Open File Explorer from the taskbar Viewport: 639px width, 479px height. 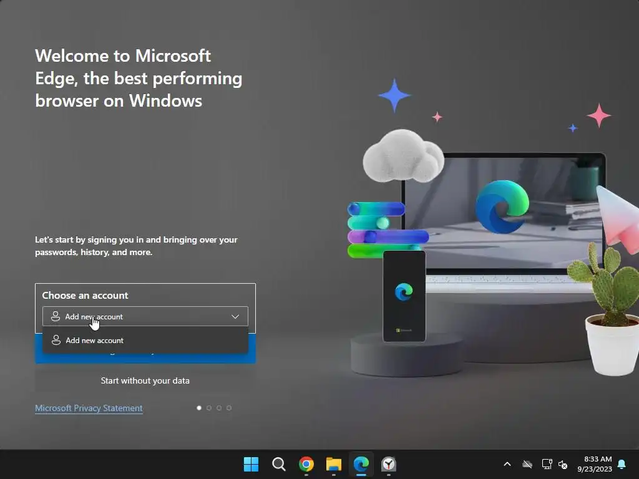(x=334, y=464)
